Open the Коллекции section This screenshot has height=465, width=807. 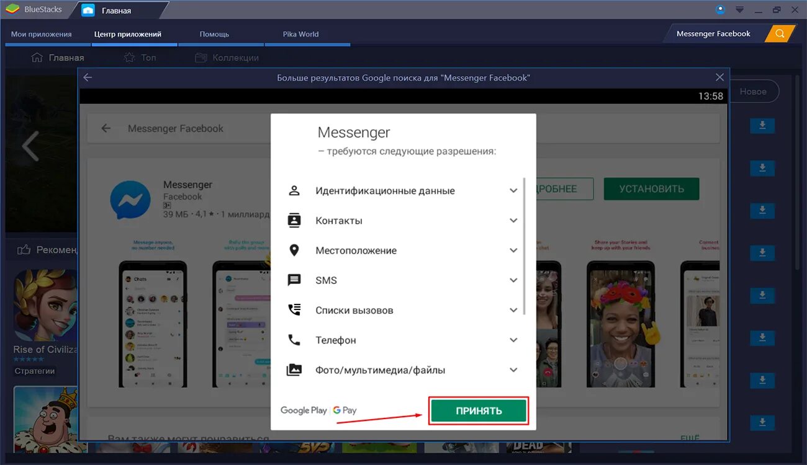(227, 58)
